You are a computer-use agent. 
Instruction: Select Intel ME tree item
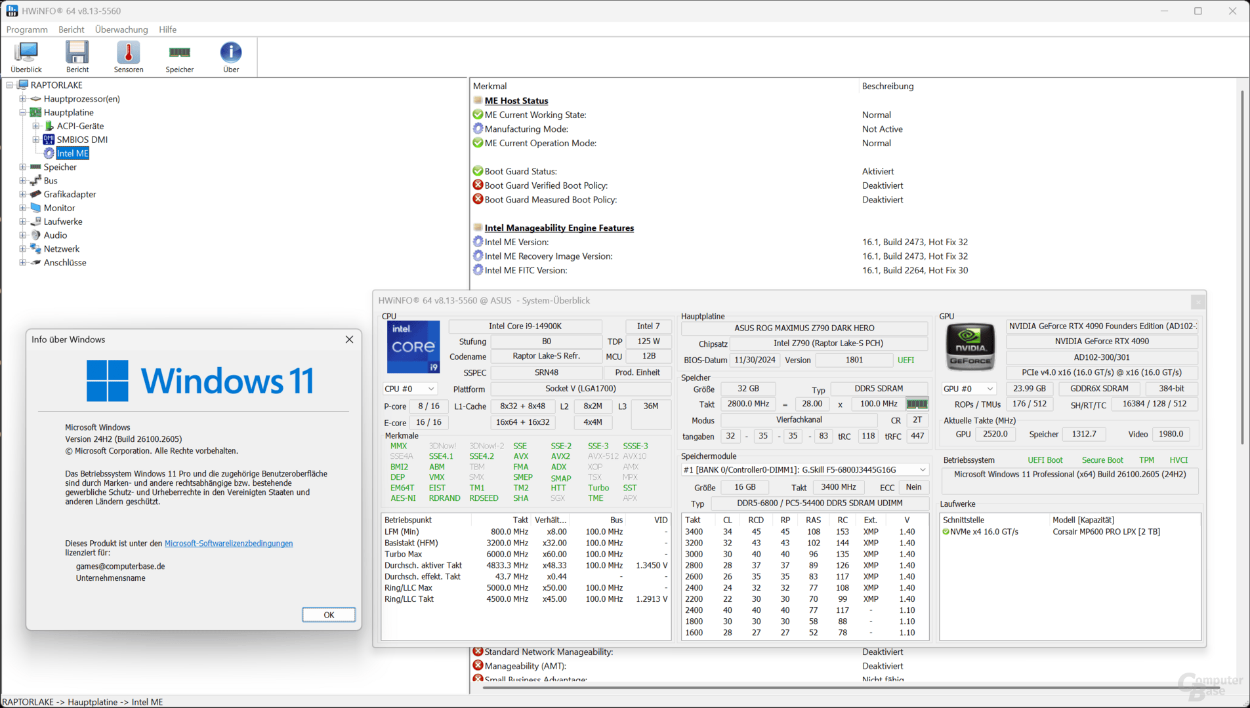point(72,153)
